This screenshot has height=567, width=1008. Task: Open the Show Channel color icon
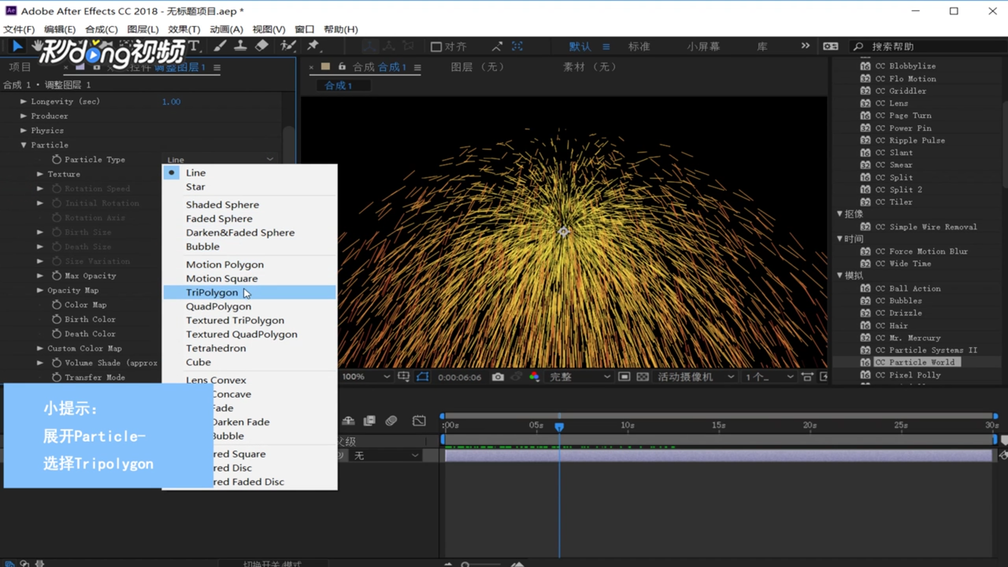(x=534, y=377)
